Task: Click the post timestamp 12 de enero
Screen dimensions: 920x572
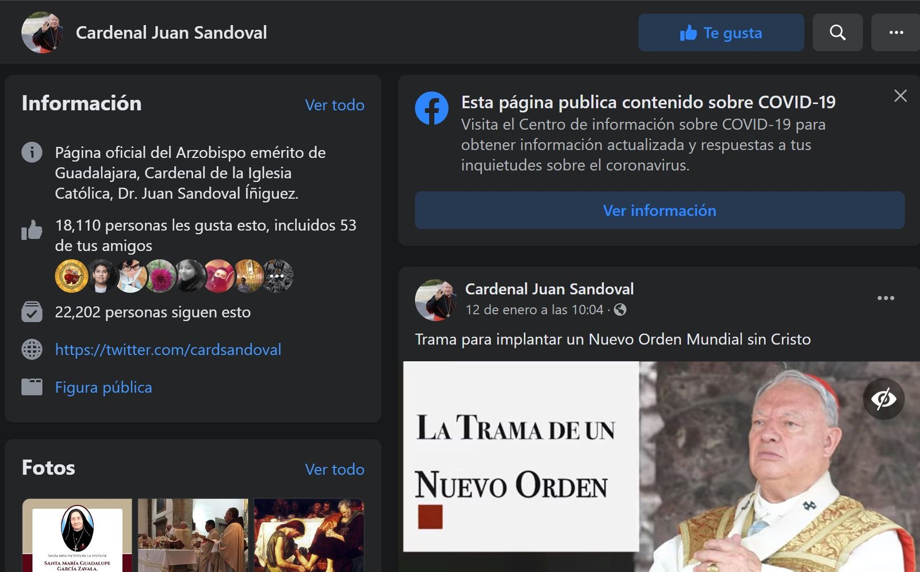Action: click(534, 310)
